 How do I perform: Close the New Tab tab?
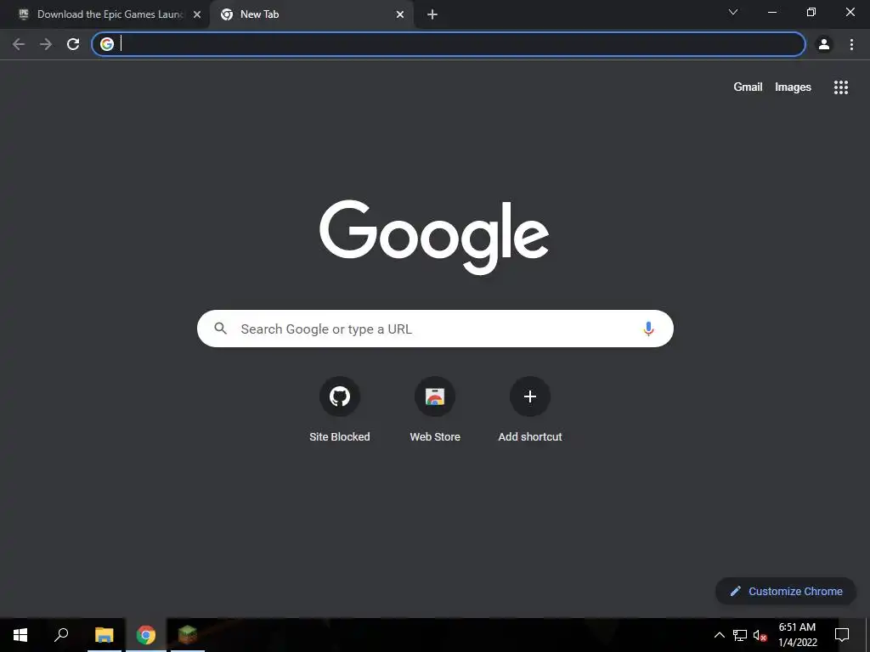tap(400, 14)
